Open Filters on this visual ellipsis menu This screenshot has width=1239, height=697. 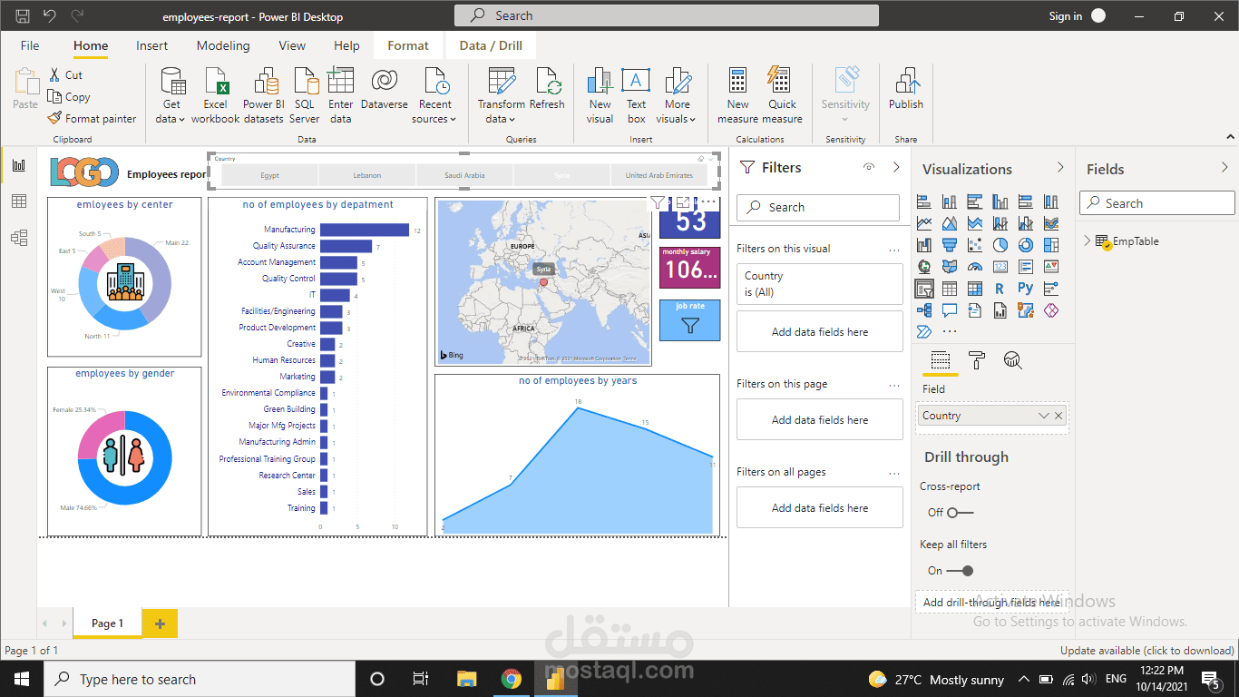(894, 249)
